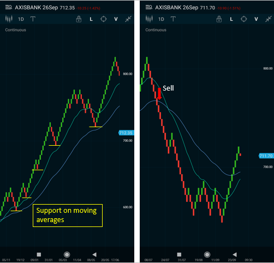Viewport: 274px width, 263px height.
Task: Tap Android back triangle in left screen
Action: point(94,254)
